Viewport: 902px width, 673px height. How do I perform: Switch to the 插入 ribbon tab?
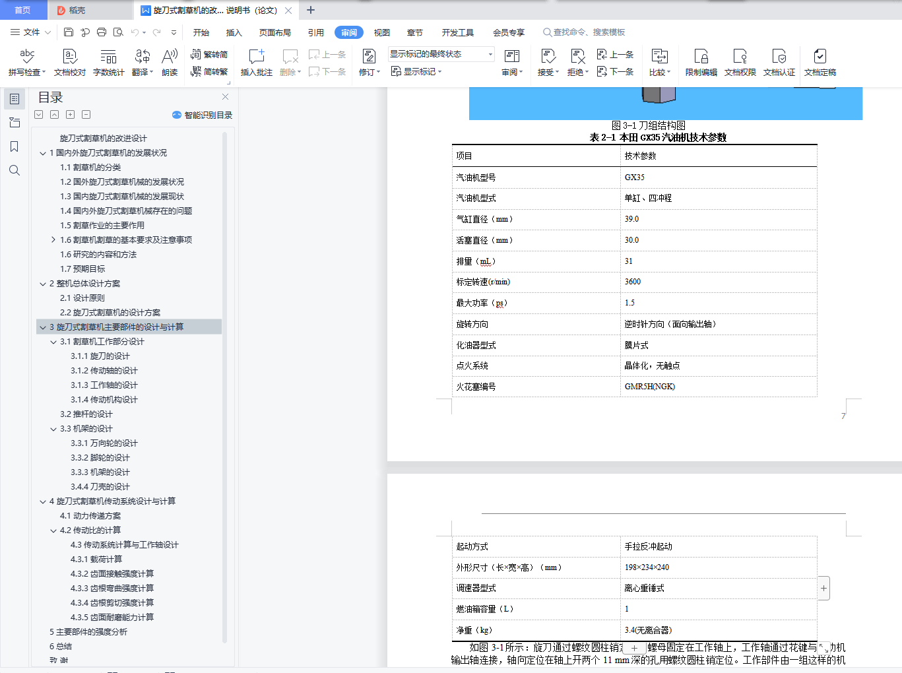[234, 32]
